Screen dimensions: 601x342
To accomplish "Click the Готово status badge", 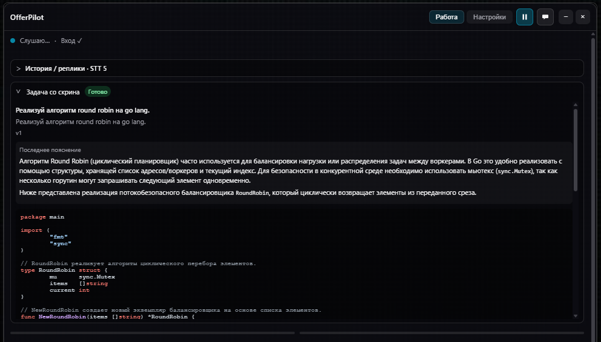I will [x=97, y=91].
